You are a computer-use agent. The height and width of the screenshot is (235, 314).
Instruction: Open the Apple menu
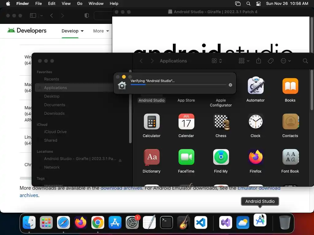(x=8, y=4)
